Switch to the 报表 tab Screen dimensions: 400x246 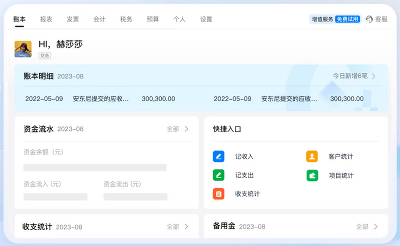pyautogui.click(x=46, y=19)
